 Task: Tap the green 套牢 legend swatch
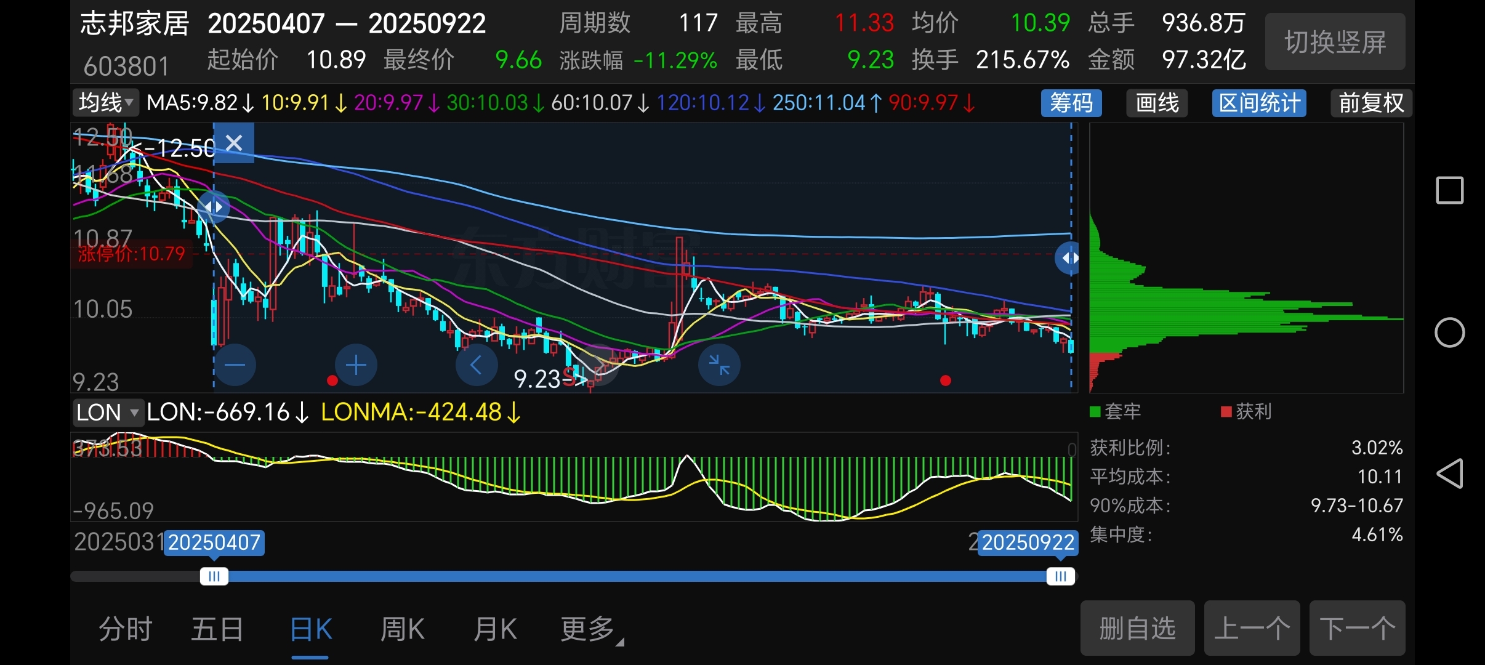(1095, 411)
